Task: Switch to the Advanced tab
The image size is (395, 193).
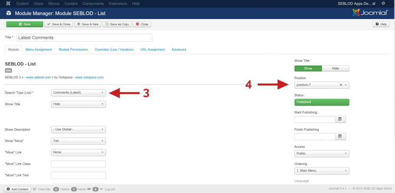Action: (178, 49)
